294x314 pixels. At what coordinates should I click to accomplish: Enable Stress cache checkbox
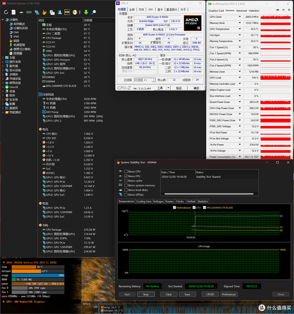pyautogui.click(x=126, y=181)
